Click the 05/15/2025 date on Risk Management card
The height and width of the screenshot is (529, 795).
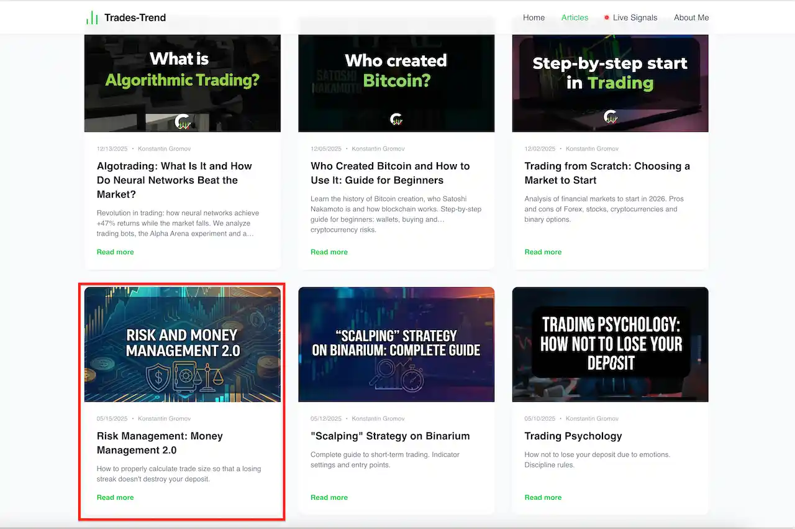(112, 418)
